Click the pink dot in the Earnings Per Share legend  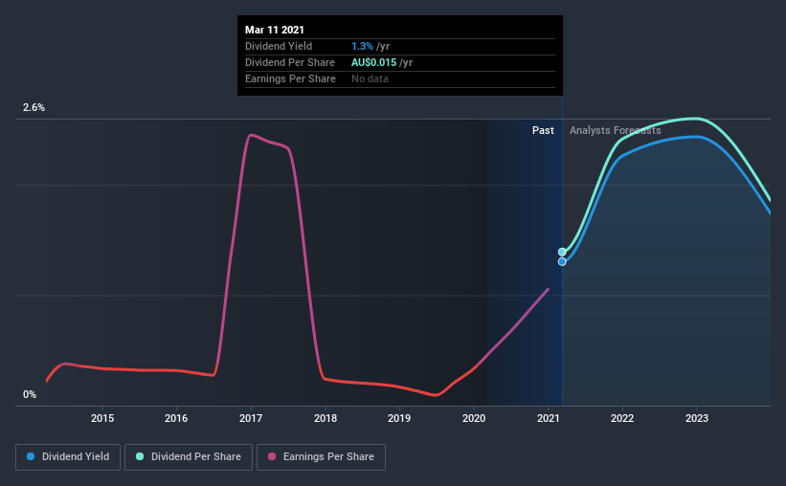tap(272, 456)
